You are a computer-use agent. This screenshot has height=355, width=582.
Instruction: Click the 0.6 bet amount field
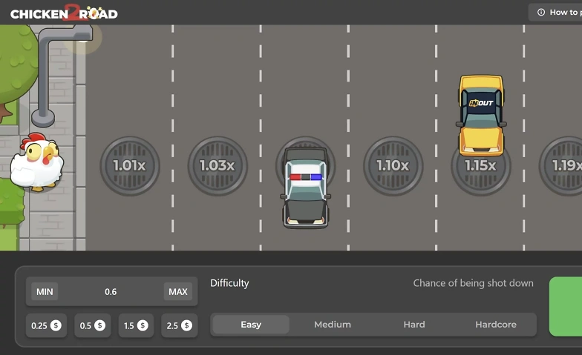(111, 292)
